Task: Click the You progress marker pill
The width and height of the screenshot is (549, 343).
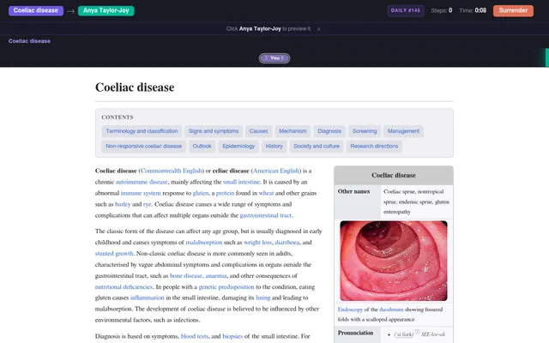Action: (x=274, y=58)
